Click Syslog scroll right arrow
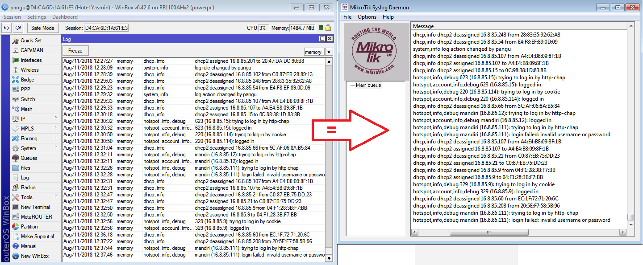The width and height of the screenshot is (643, 265). pyautogui.click(x=623, y=232)
